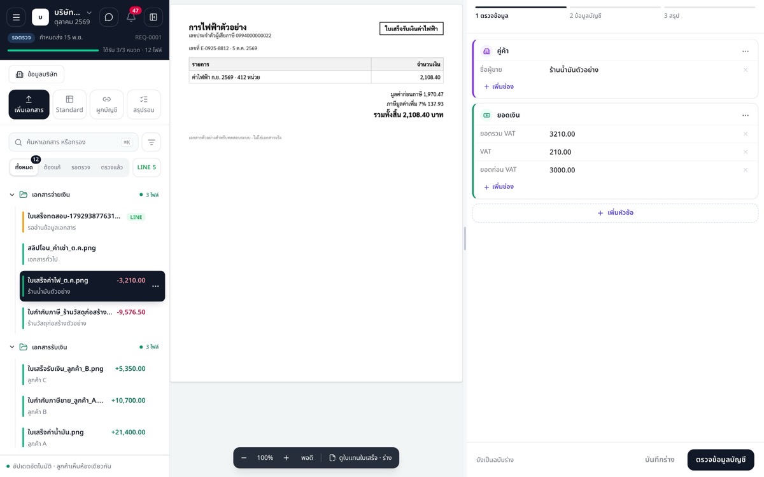Open the company switcher dropdown
764x477 pixels.
click(x=73, y=17)
